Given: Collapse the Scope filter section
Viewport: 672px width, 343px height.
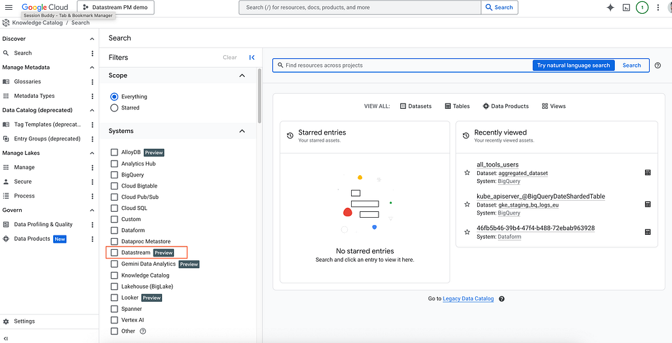Looking at the screenshot, I should click(242, 75).
